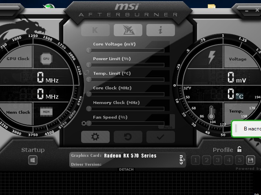Open the desktop folder icon behind Afterburner
The width and height of the screenshot is (261, 195).
tap(212, 6)
